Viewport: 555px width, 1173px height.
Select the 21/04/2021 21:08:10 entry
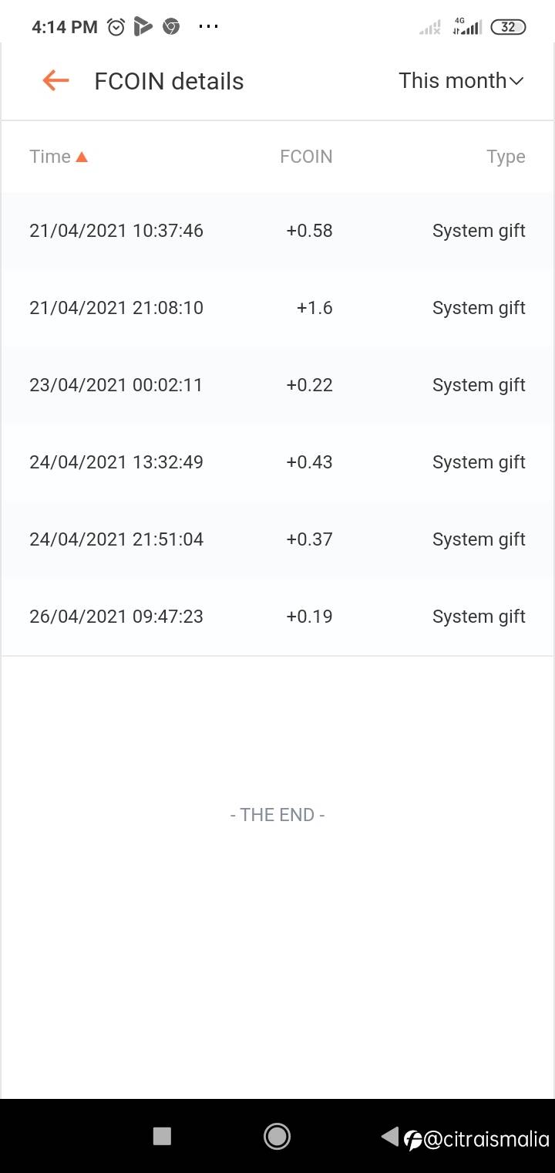116,308
